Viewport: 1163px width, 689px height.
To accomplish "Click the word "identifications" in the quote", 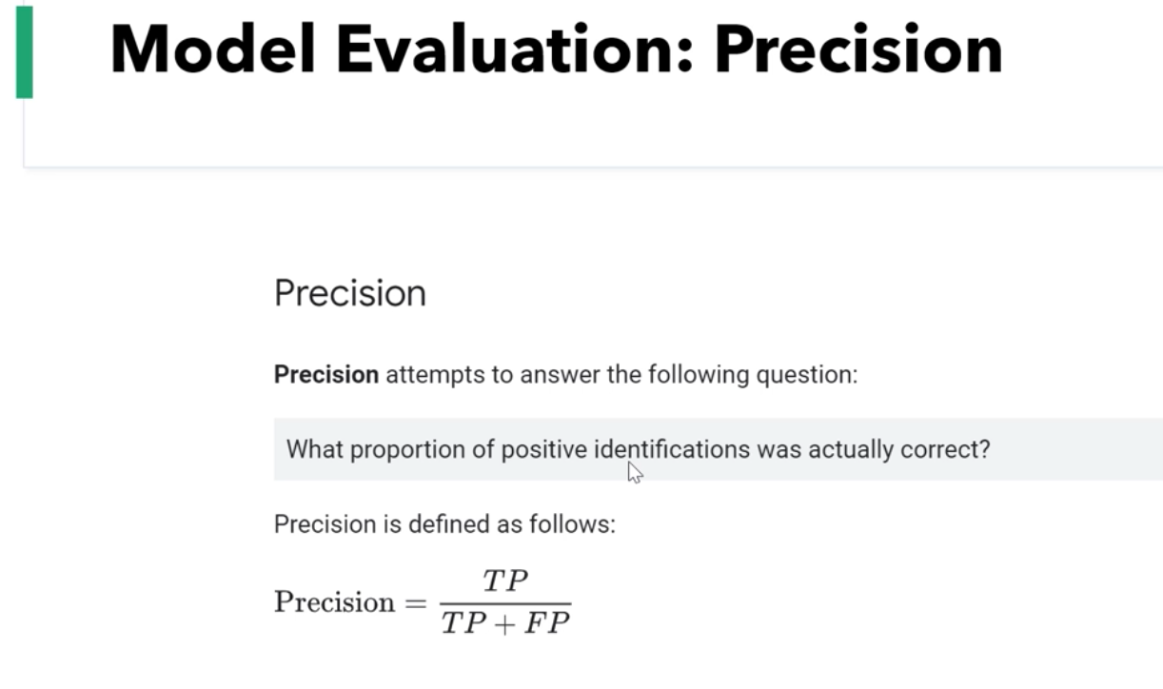I will 672,449.
